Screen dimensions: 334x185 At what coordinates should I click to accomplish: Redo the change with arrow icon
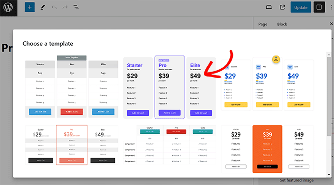tap(65, 7)
